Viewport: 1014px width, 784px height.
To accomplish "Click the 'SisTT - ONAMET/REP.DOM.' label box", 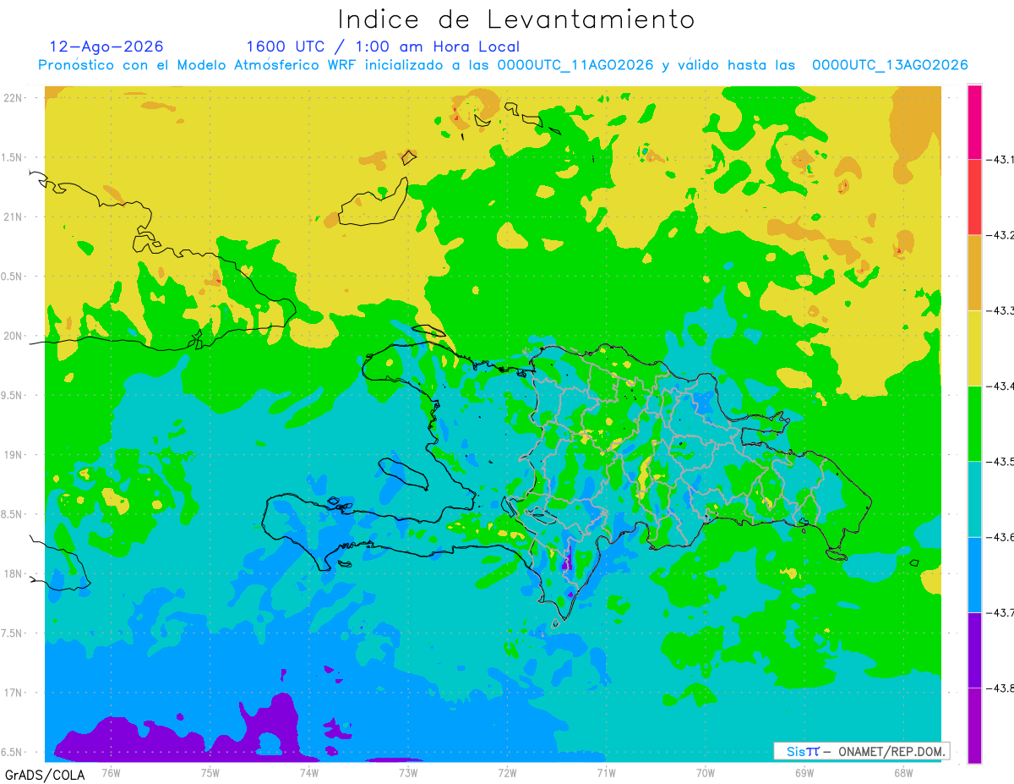I will click(x=861, y=751).
